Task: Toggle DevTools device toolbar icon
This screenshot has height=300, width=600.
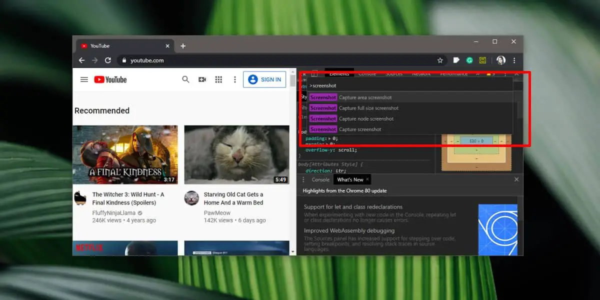Action: pyautogui.click(x=314, y=74)
